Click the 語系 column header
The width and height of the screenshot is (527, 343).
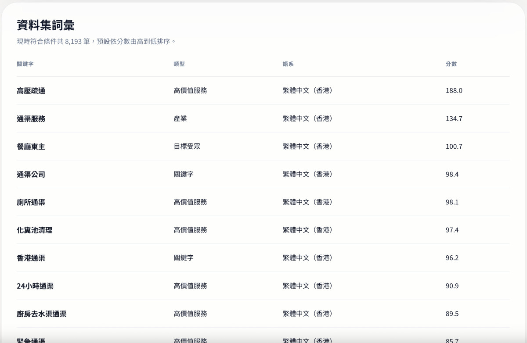click(x=288, y=64)
